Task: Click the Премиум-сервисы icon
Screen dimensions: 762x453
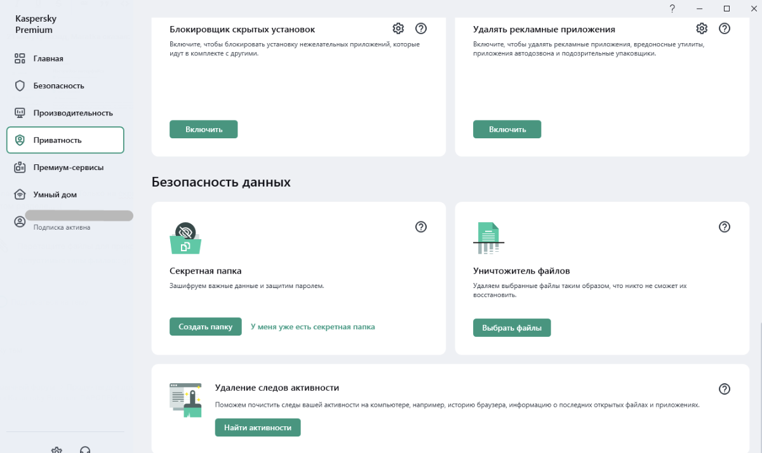Action: (x=20, y=167)
